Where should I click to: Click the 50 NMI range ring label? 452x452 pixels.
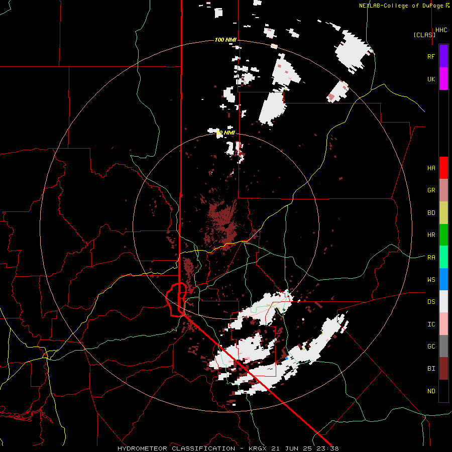[x=225, y=133]
